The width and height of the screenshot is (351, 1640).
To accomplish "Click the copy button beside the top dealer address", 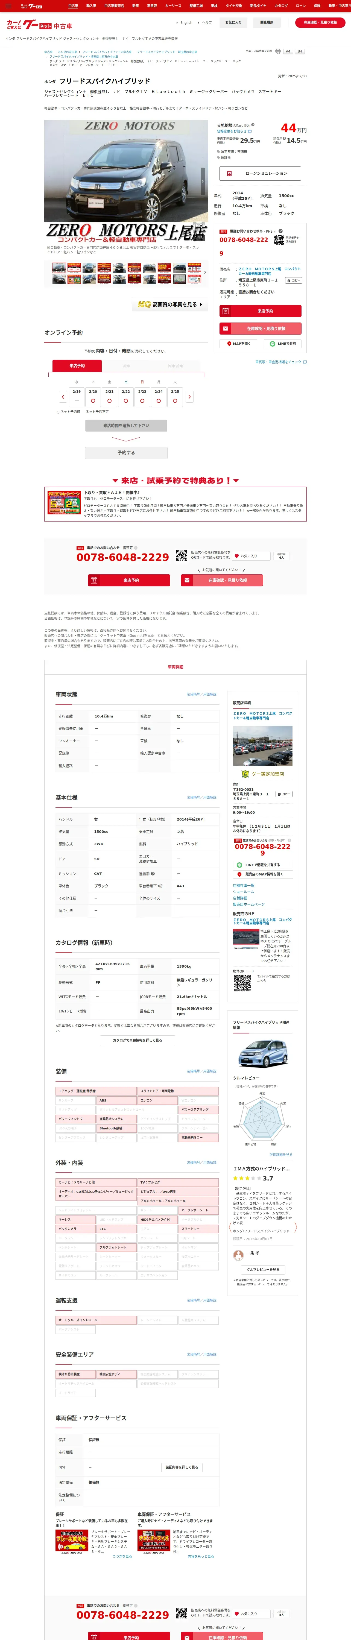I will [294, 281].
